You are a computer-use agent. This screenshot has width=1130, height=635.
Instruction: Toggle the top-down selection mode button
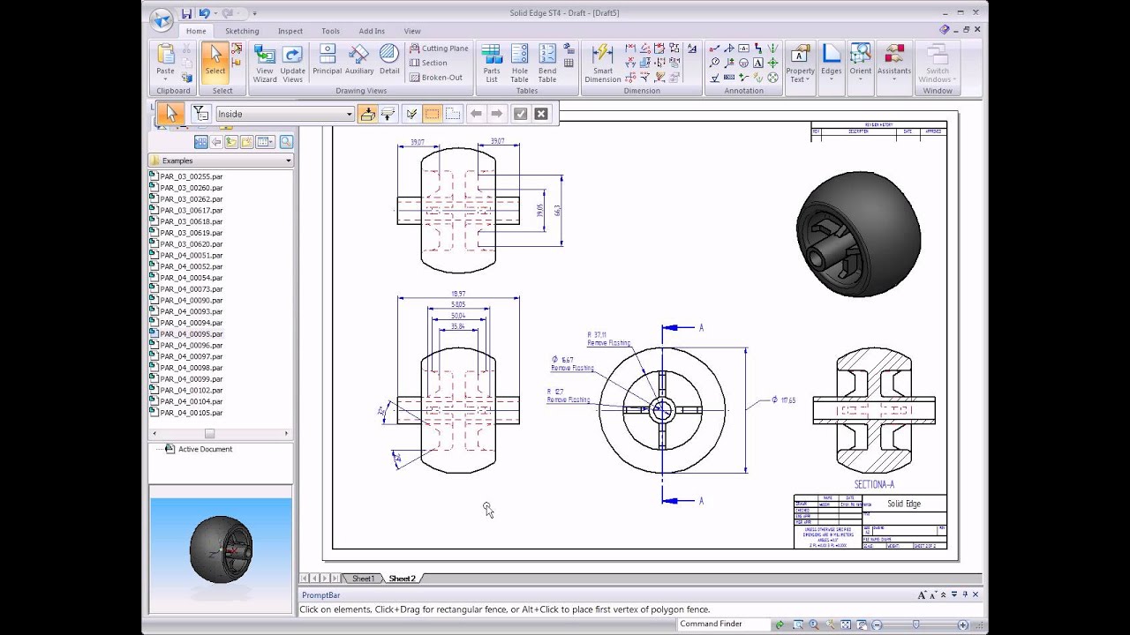pyautogui.click(x=367, y=114)
